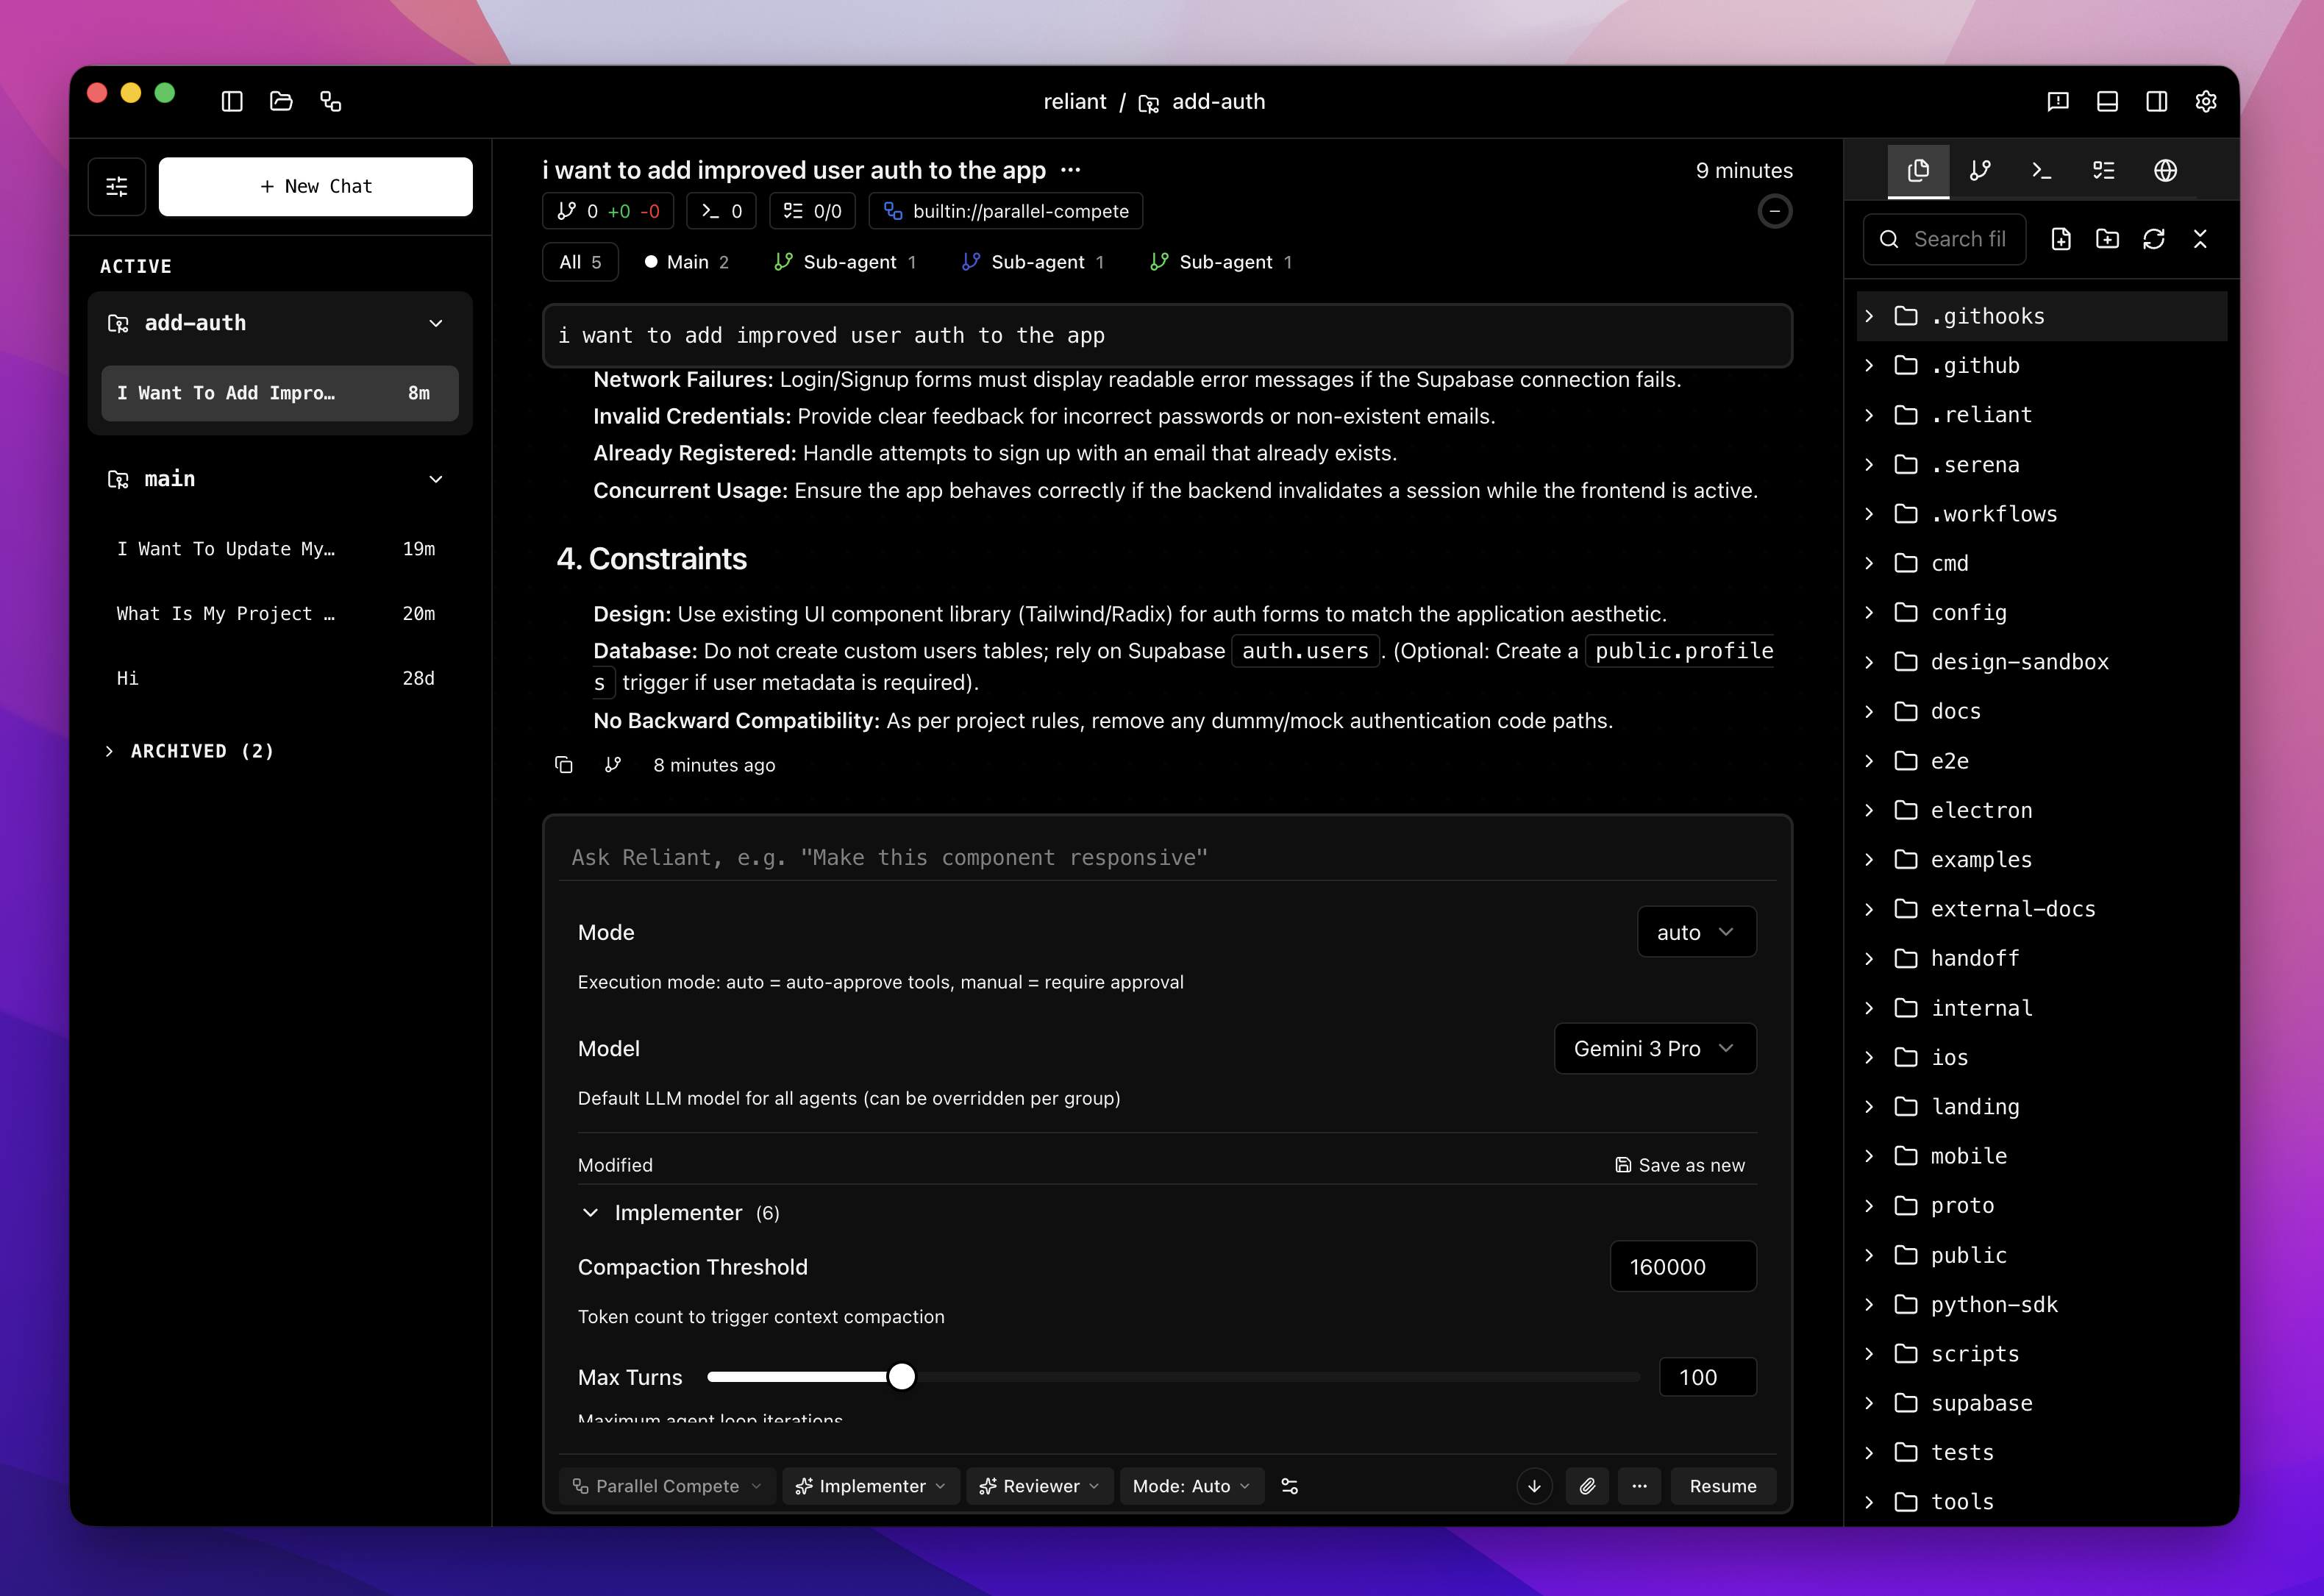Open the terminal panel
Image resolution: width=2324 pixels, height=1596 pixels.
[2041, 170]
